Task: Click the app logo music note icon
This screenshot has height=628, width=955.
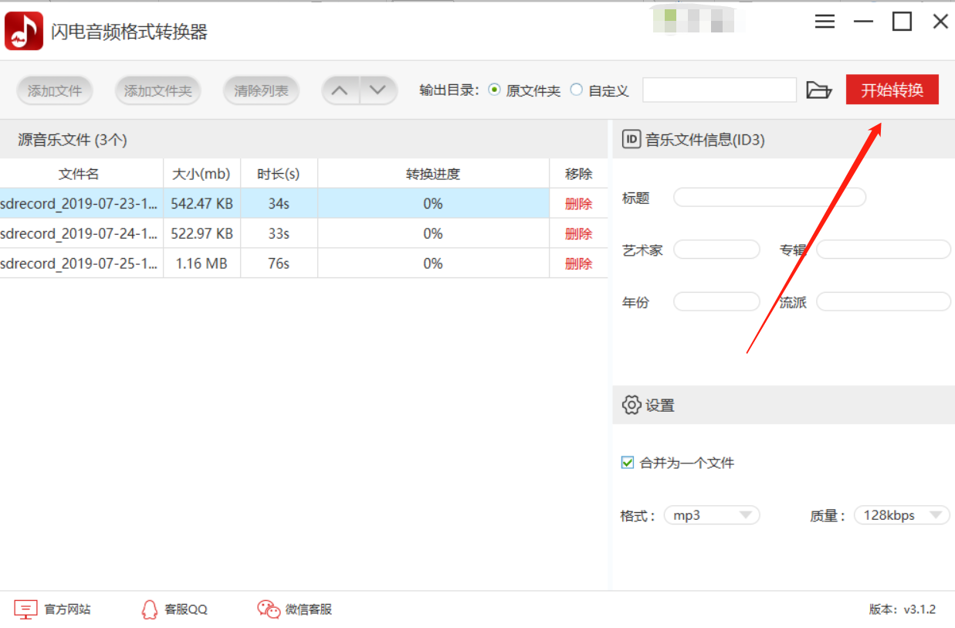Action: [x=24, y=31]
